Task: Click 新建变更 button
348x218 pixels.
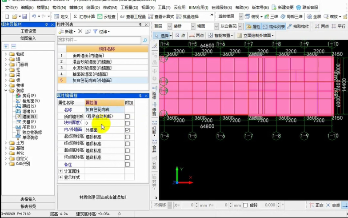Action: [283, 7]
